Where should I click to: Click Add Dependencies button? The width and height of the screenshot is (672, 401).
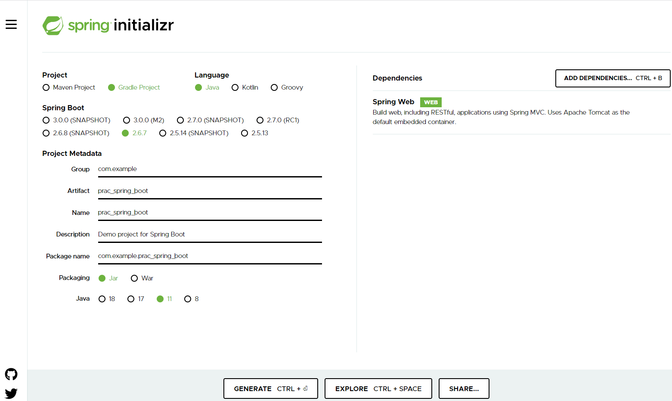pyautogui.click(x=613, y=78)
